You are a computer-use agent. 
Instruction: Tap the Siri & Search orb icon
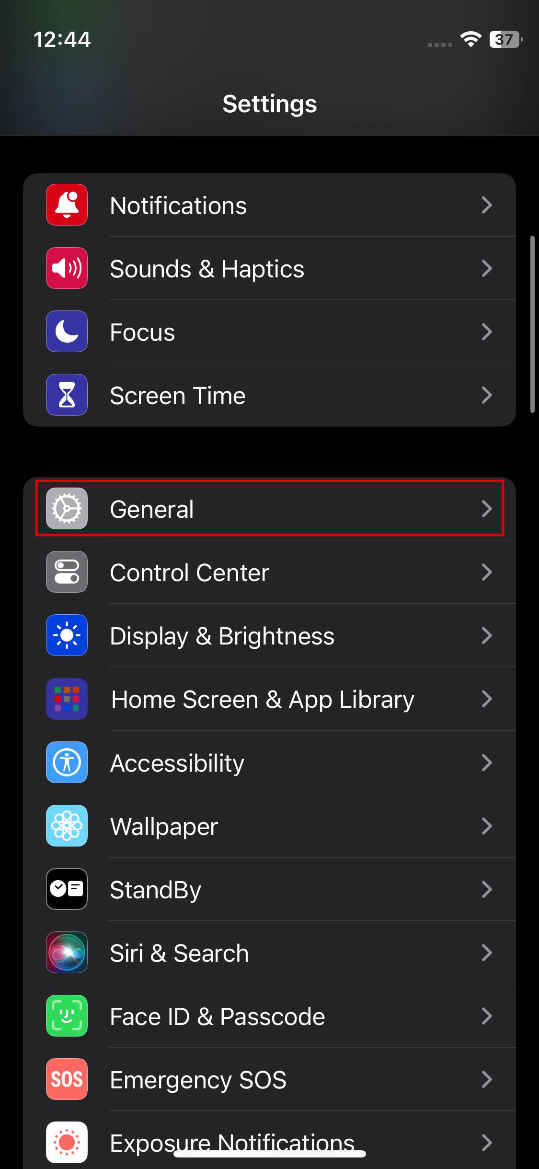pos(67,952)
